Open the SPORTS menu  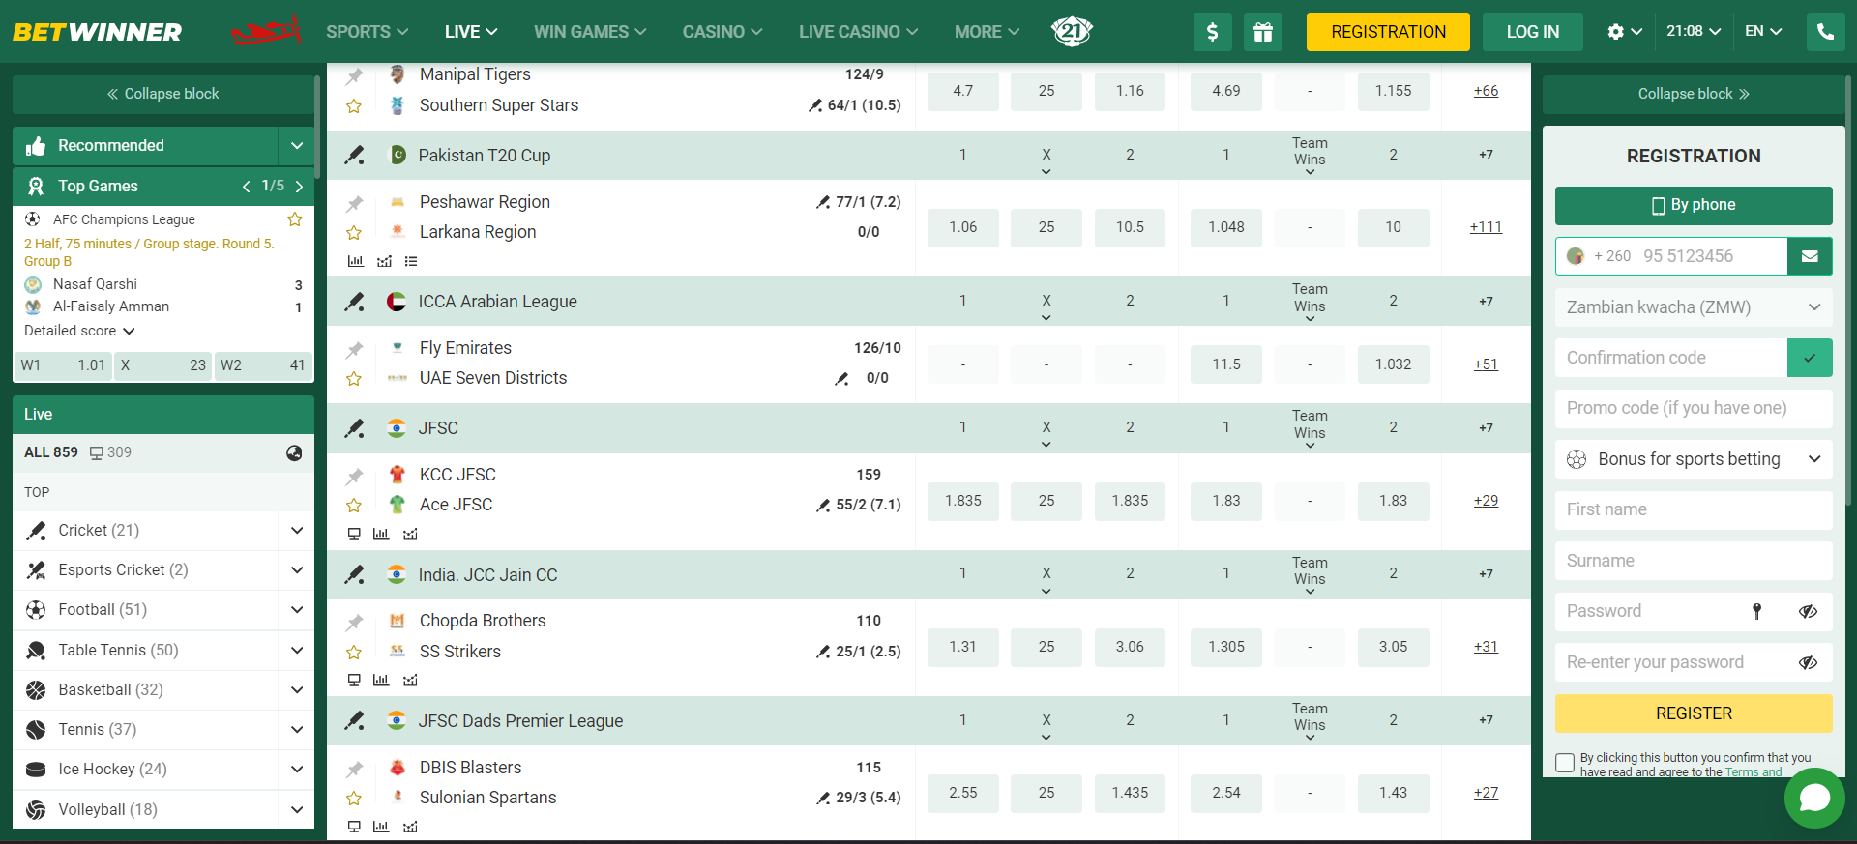coord(367,32)
